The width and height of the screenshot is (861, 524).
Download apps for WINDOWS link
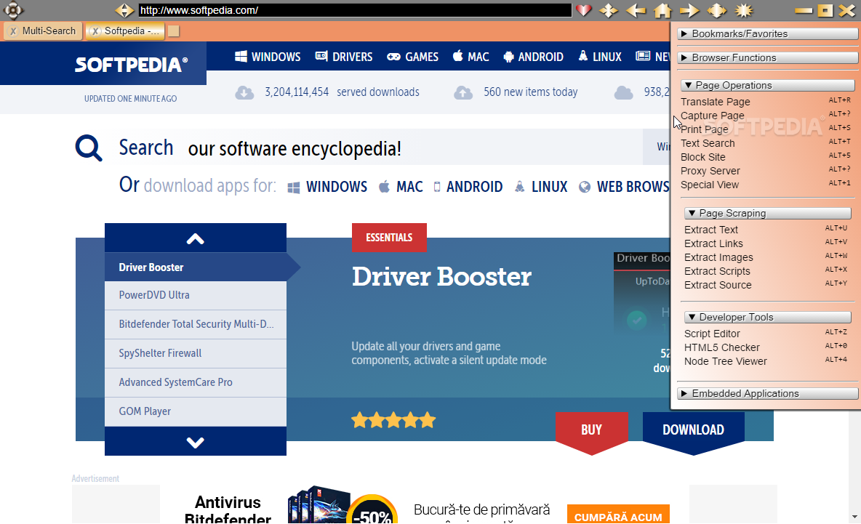[327, 187]
